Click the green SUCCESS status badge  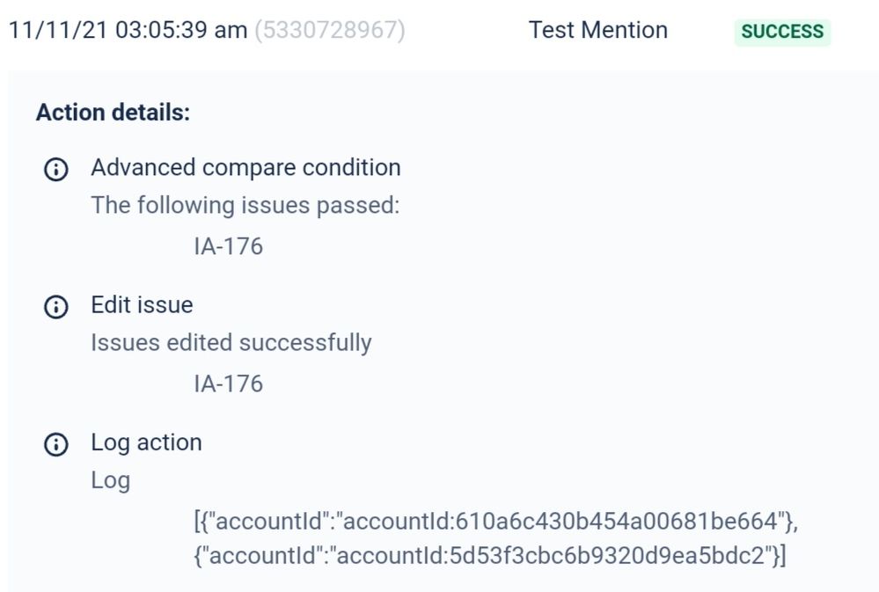click(782, 32)
